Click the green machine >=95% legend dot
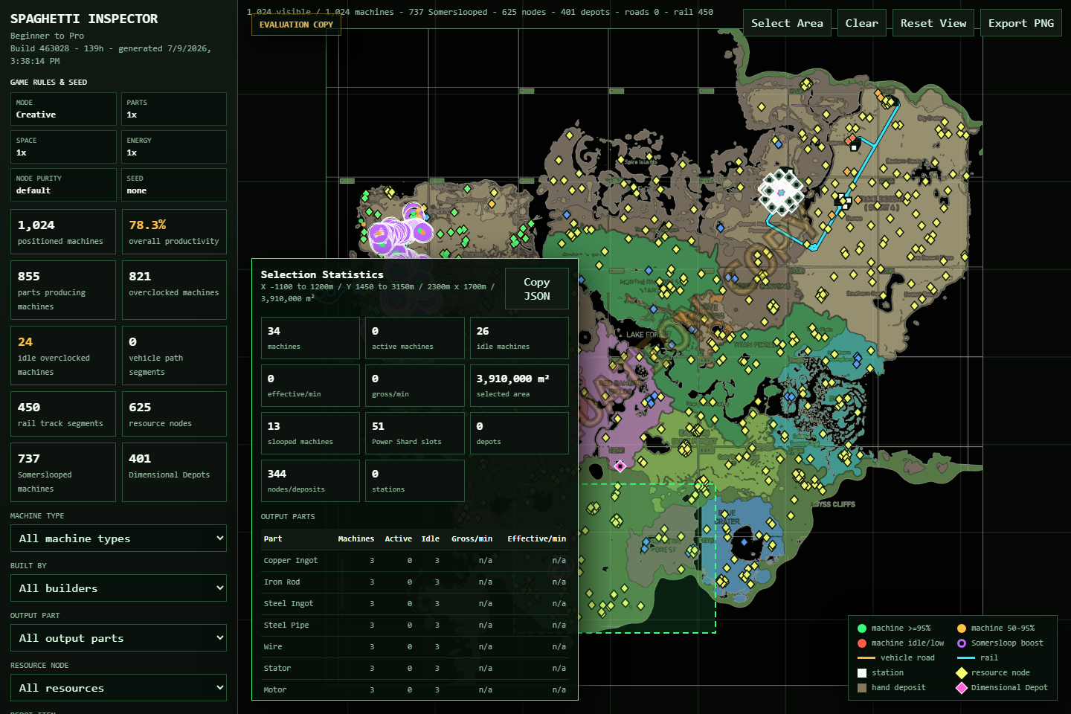The width and height of the screenshot is (1071, 714). pyautogui.click(x=861, y=628)
